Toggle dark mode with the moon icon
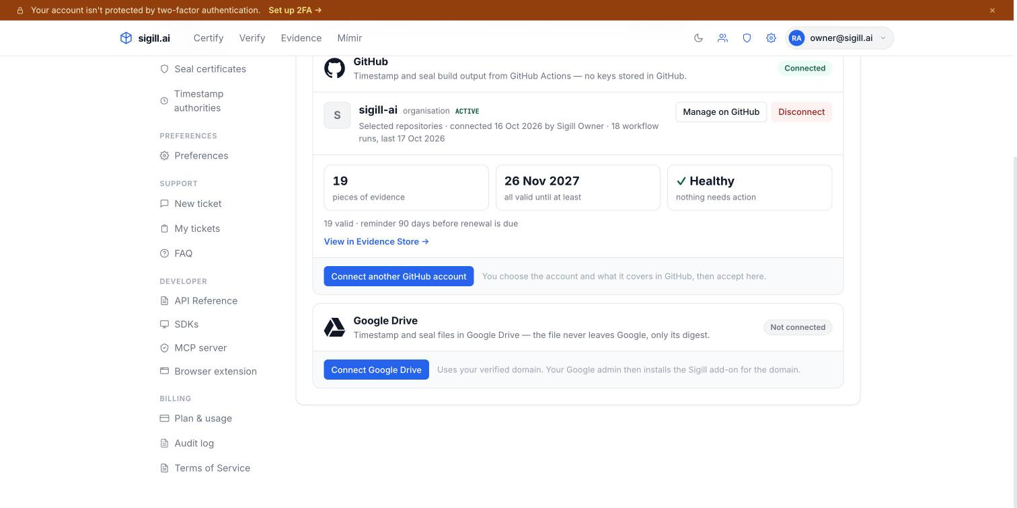The width and height of the screenshot is (1017, 508). pyautogui.click(x=698, y=38)
